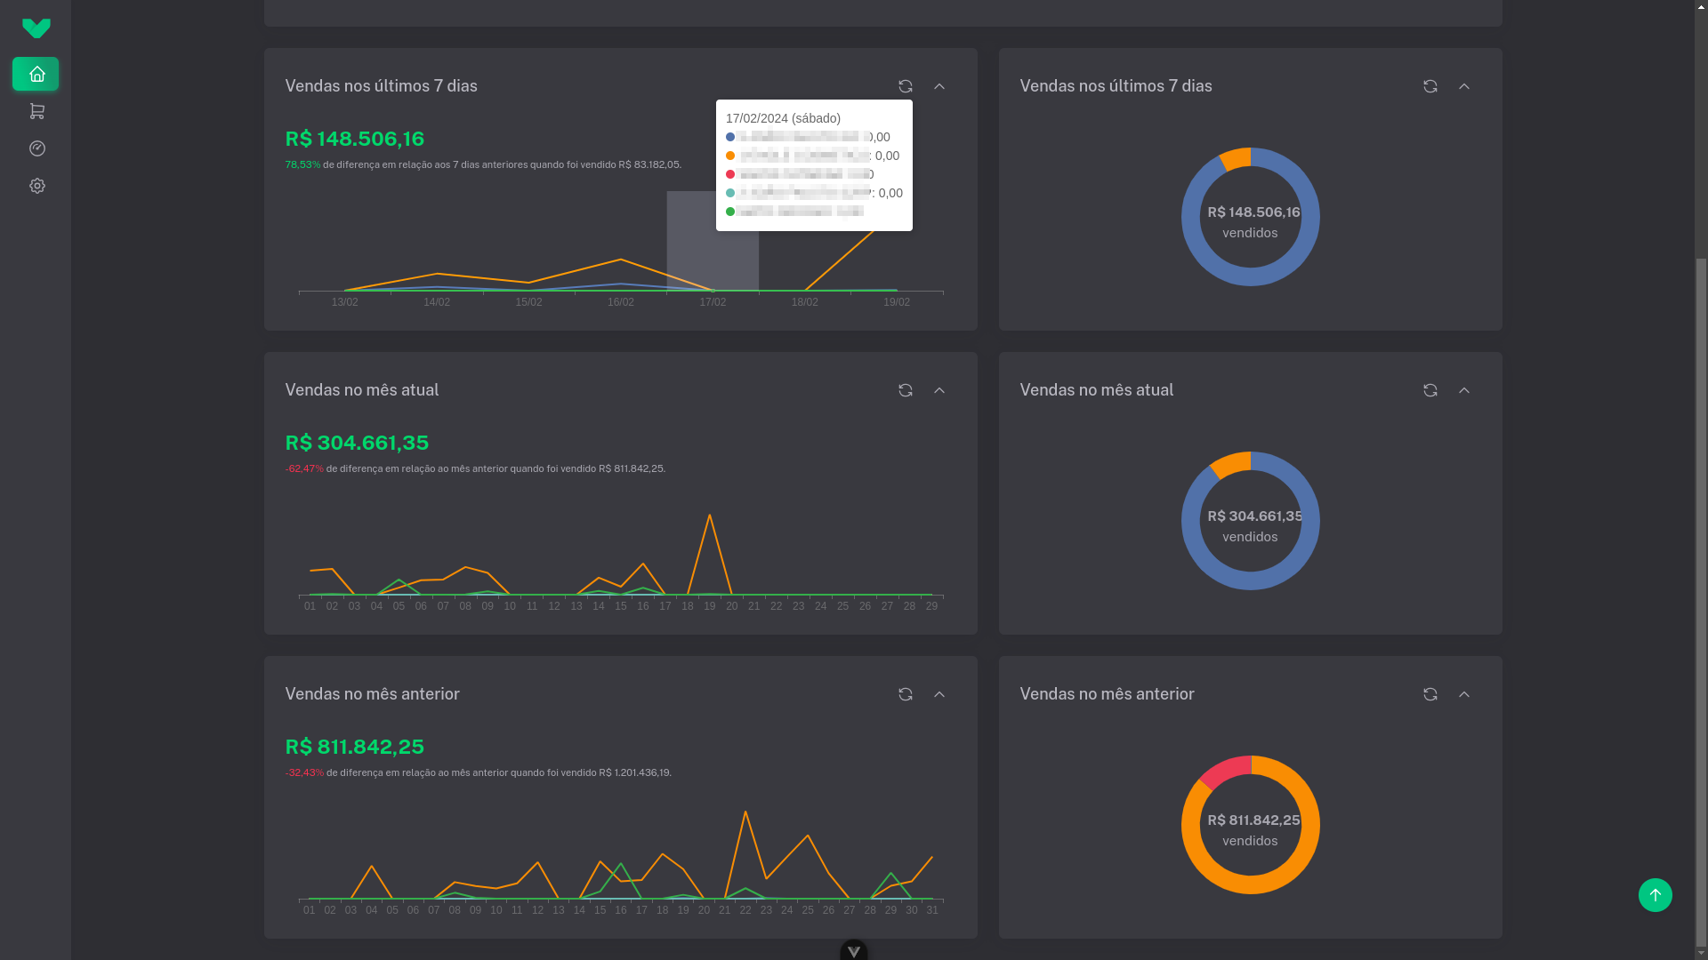Collapse the 'Vendas no mês anterior' donut card
Viewport: 1708px width, 960px height.
[x=1463, y=694]
